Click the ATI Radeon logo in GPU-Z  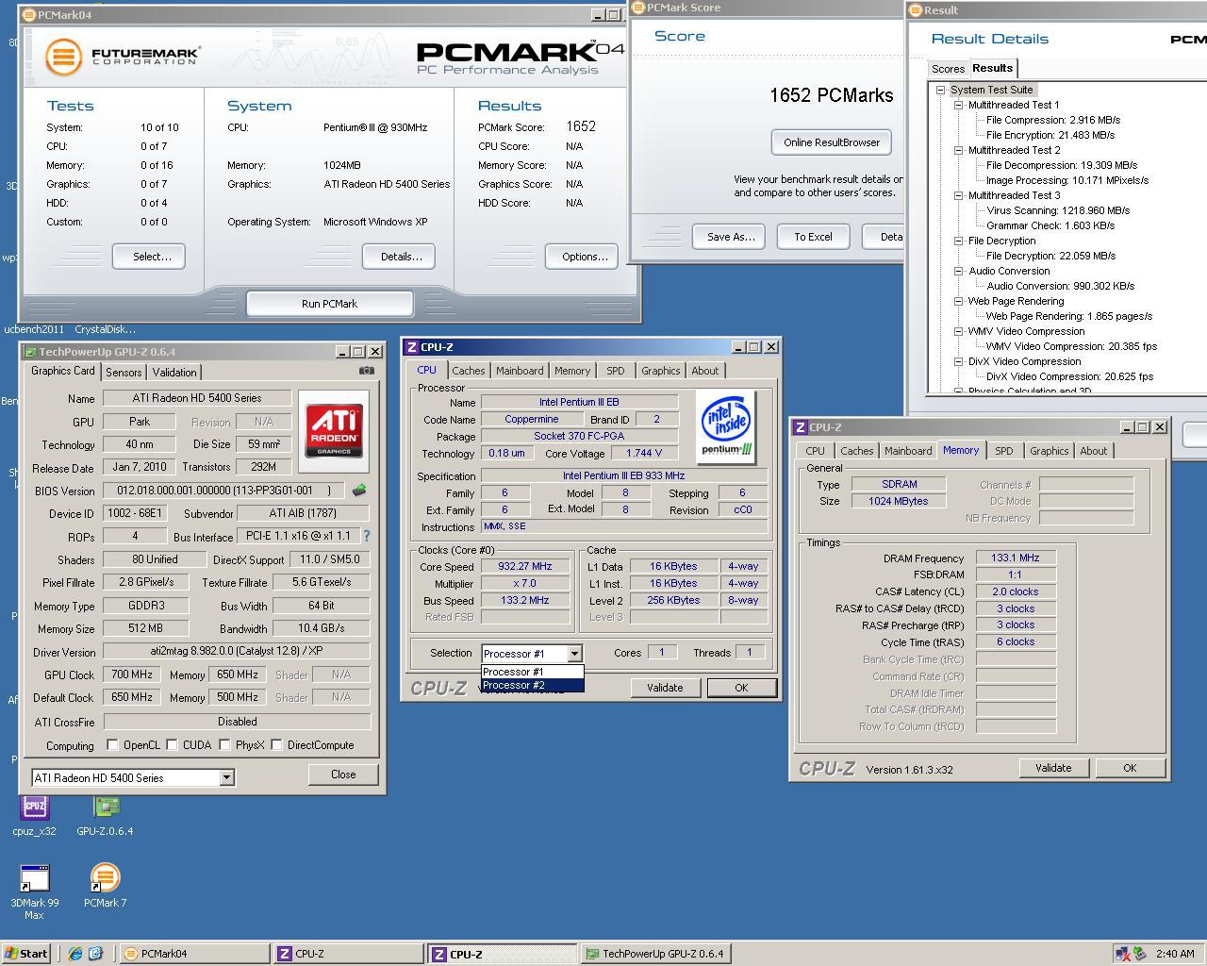pos(334,431)
